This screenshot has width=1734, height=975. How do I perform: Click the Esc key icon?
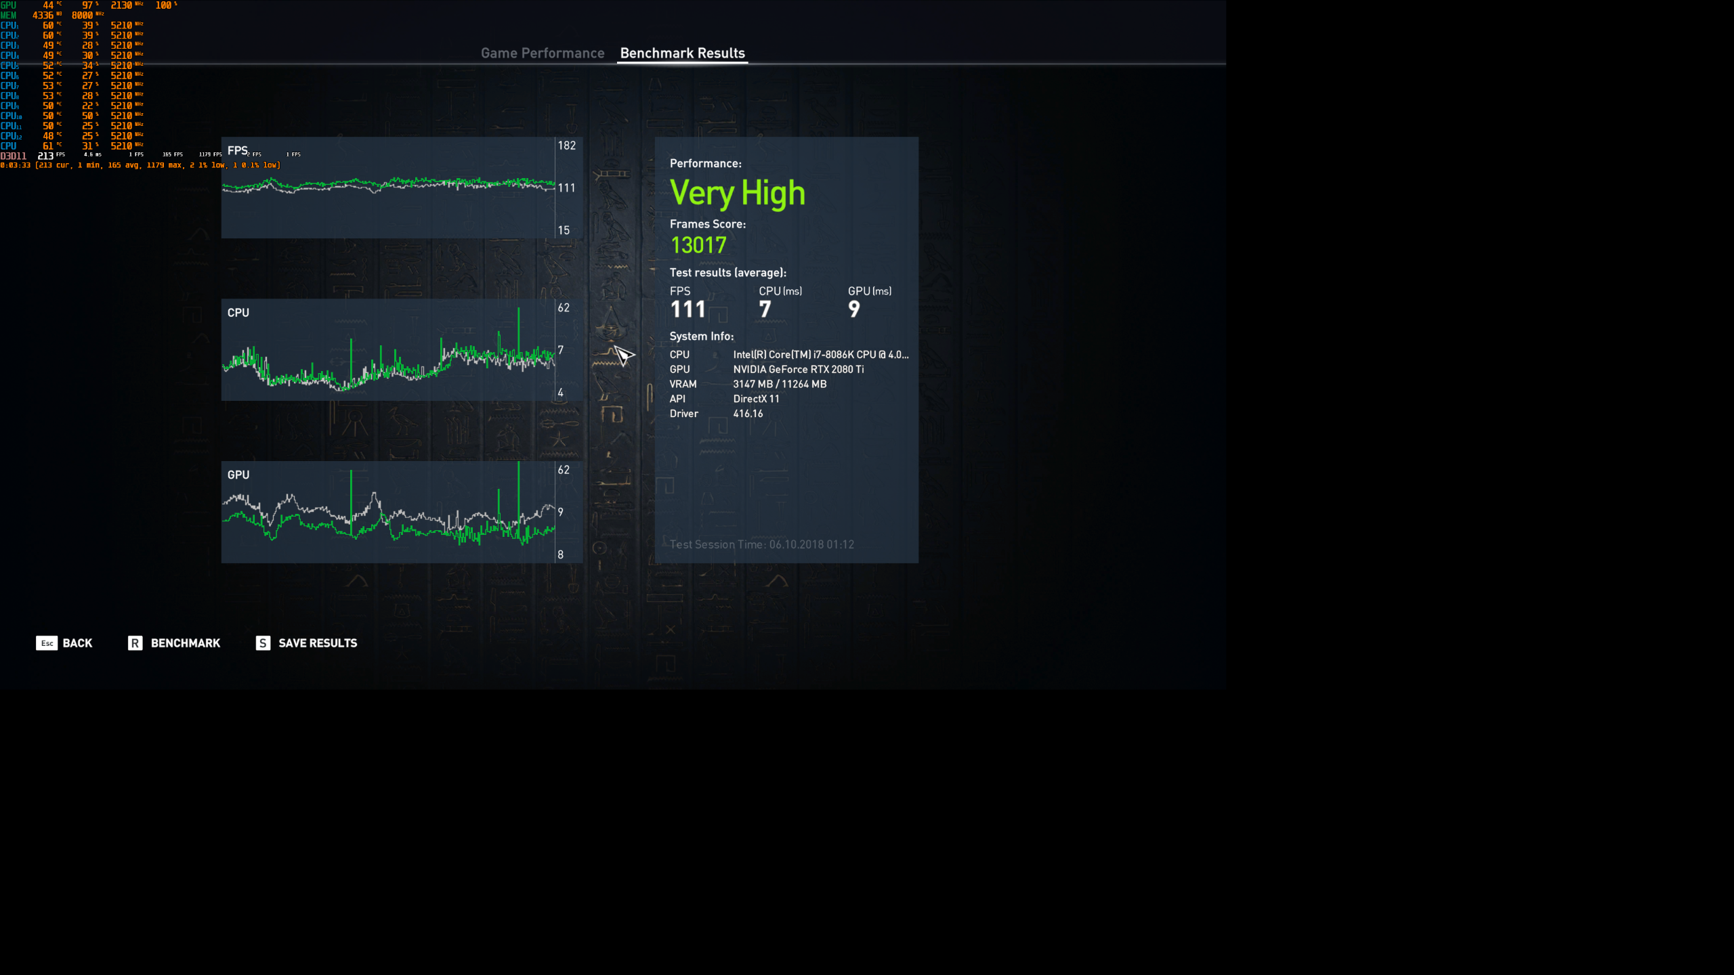click(47, 643)
